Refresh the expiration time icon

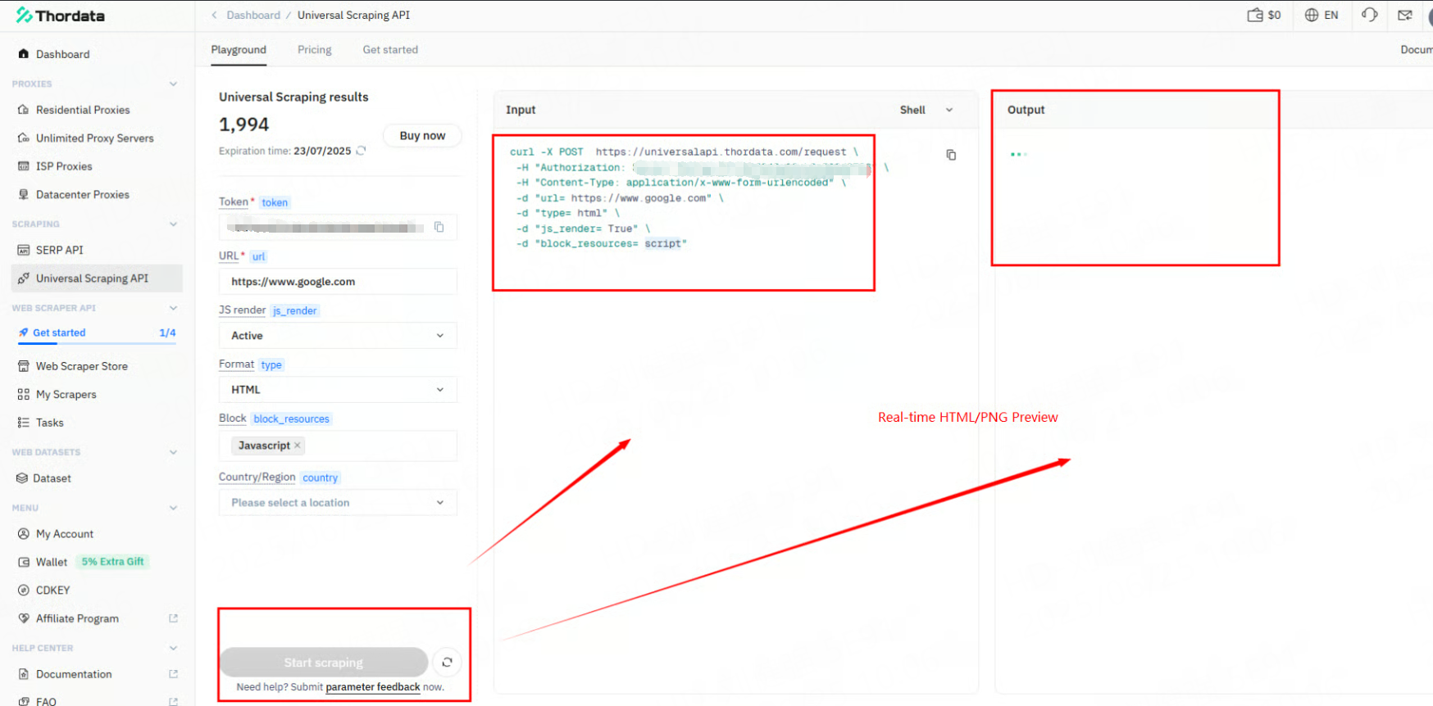pos(361,151)
